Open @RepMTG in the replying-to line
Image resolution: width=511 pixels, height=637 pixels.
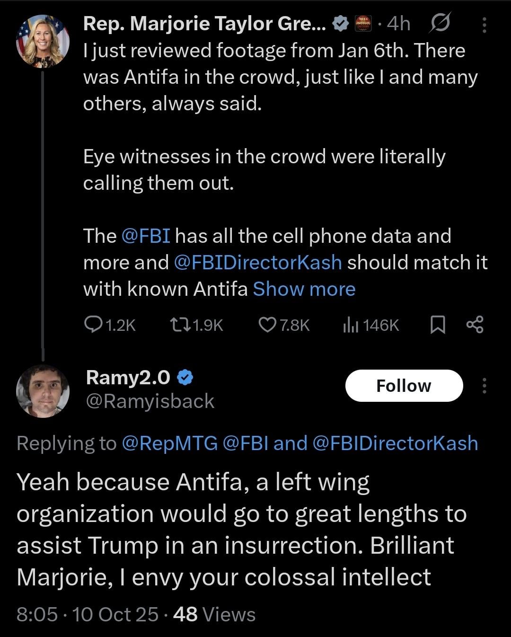pos(169,443)
